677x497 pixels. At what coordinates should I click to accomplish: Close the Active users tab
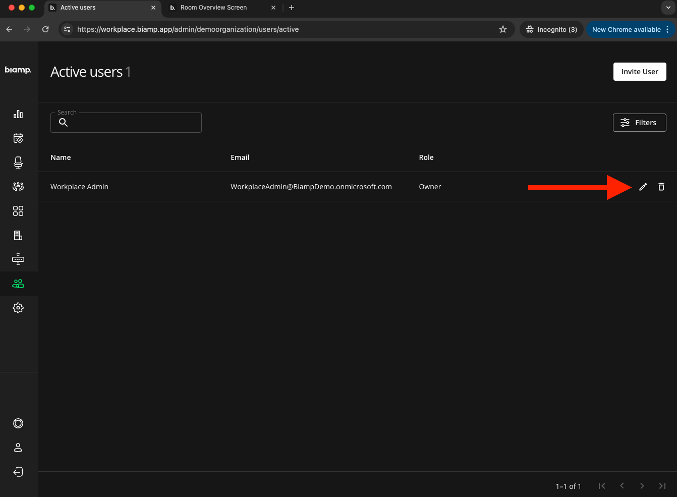(153, 8)
